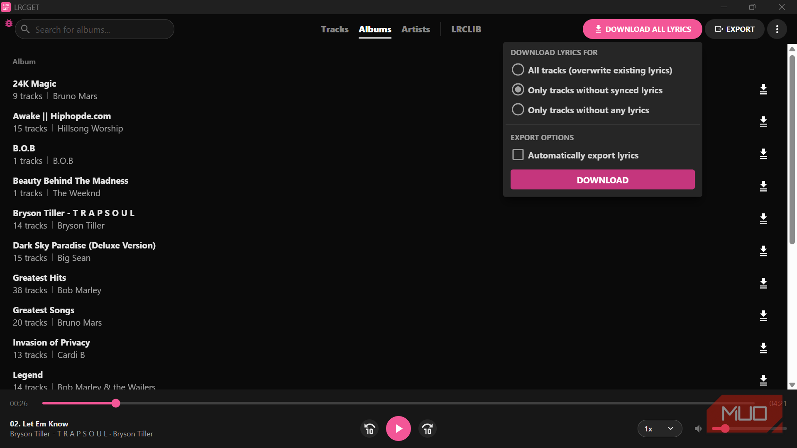Click the playback progress slider handle
This screenshot has height=448, width=797.
pos(116,403)
